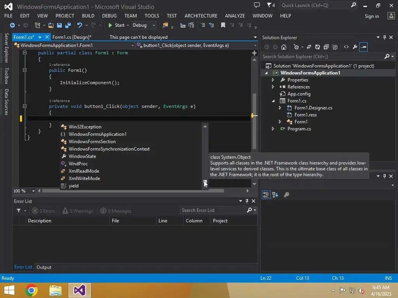
Task: Click the Navigate Backward arrow in toolbar
Action: (12, 25)
